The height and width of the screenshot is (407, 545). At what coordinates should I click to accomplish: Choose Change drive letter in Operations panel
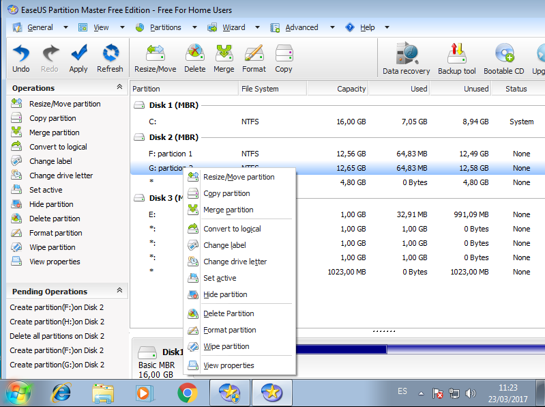(52, 176)
